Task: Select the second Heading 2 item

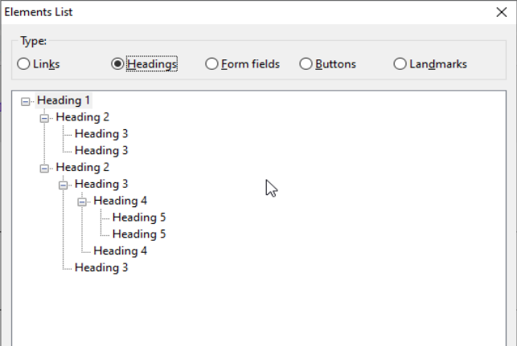Action: click(83, 167)
